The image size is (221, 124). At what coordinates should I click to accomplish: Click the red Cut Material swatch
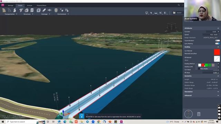tap(217, 52)
